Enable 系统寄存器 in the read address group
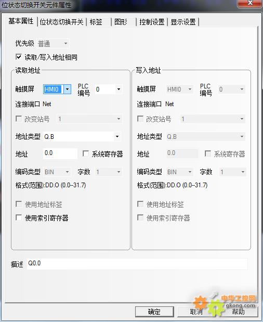The height and width of the screenshot is (322, 263). pyautogui.click(x=86, y=153)
